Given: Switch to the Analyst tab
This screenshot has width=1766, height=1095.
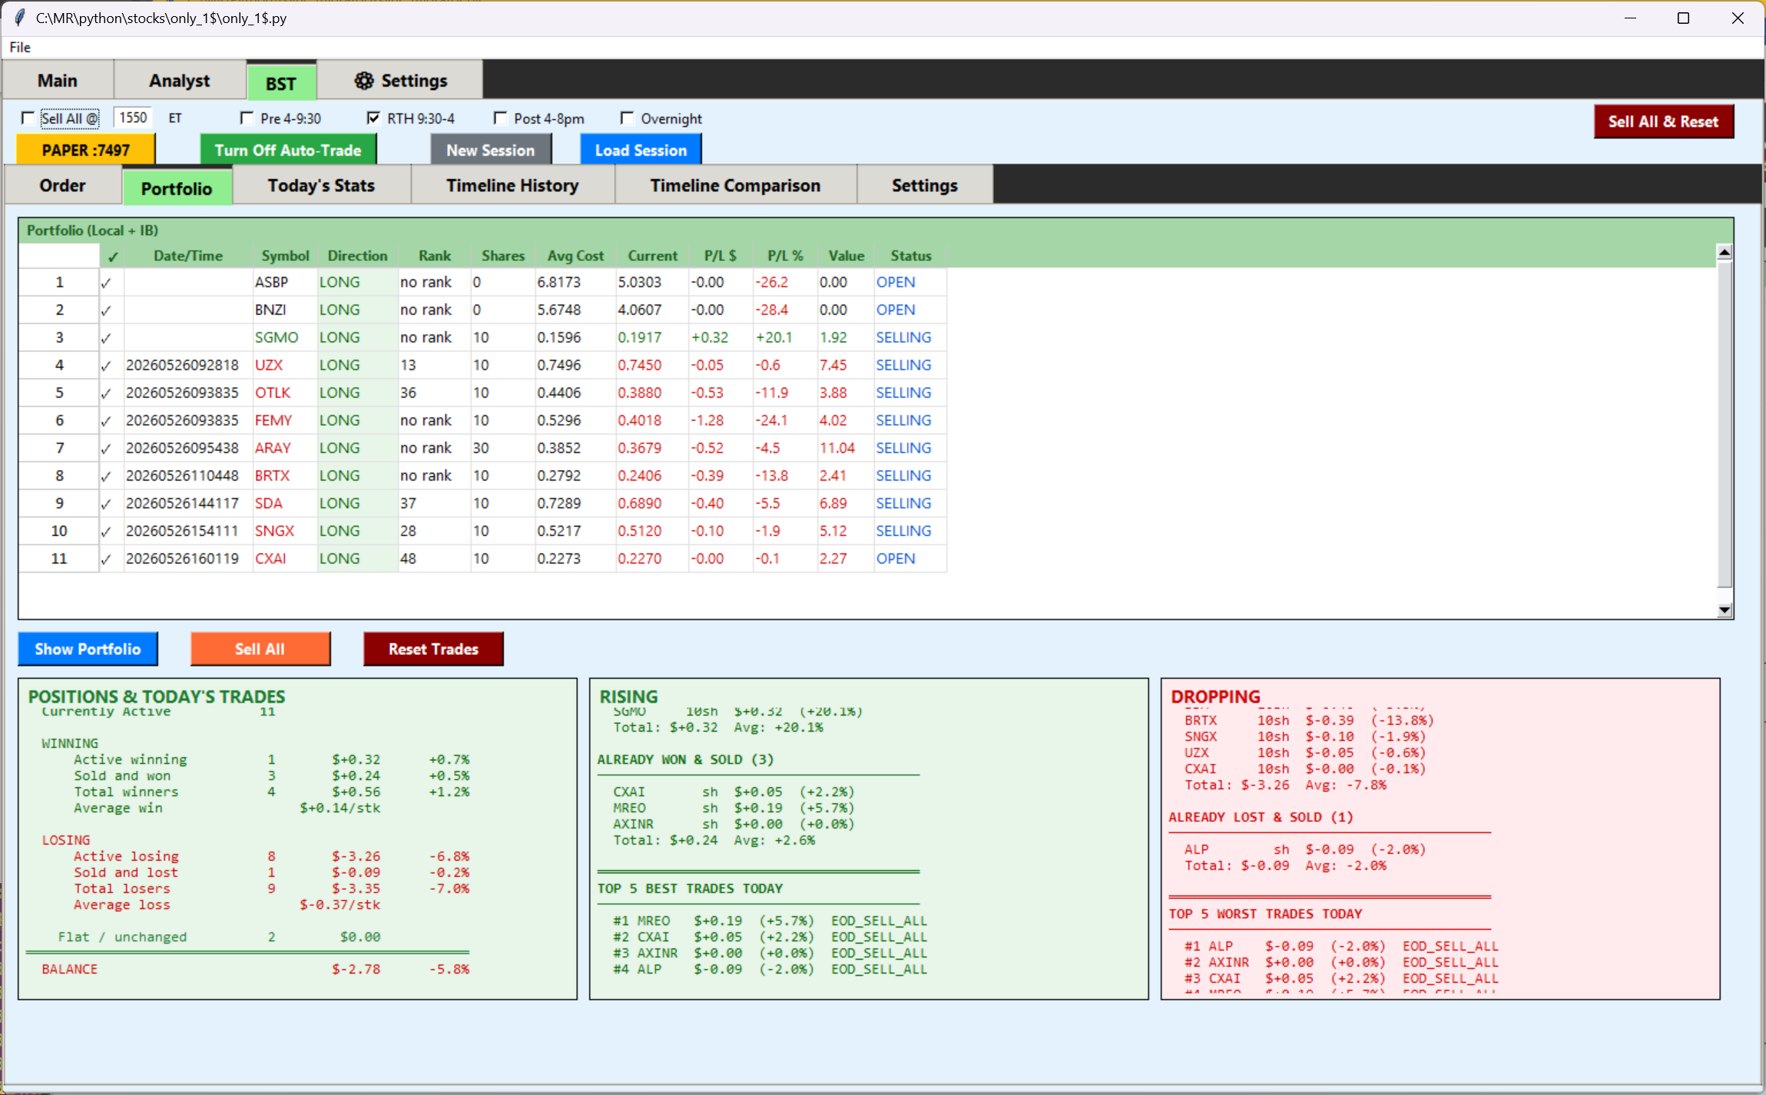Looking at the screenshot, I should [x=180, y=81].
